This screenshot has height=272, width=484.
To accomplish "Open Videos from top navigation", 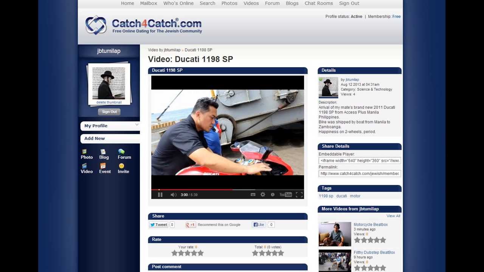I will (251, 3).
